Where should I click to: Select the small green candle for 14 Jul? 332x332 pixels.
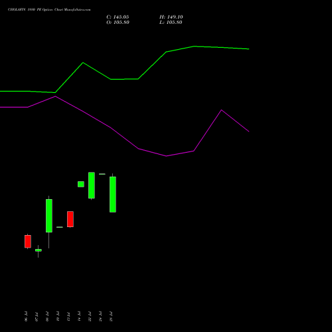(81, 184)
